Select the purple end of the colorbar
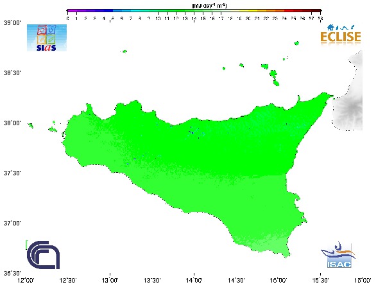Image resolution: width=385 pixels, height=289 pixels. click(x=71, y=10)
